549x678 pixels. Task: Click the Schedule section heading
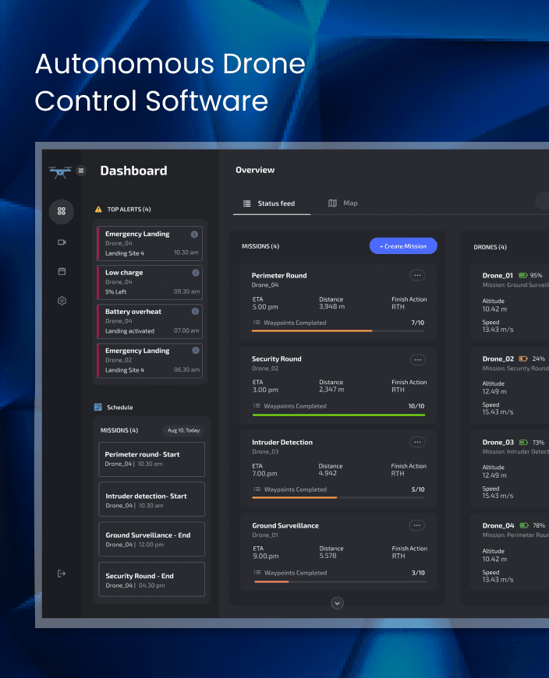[120, 408]
